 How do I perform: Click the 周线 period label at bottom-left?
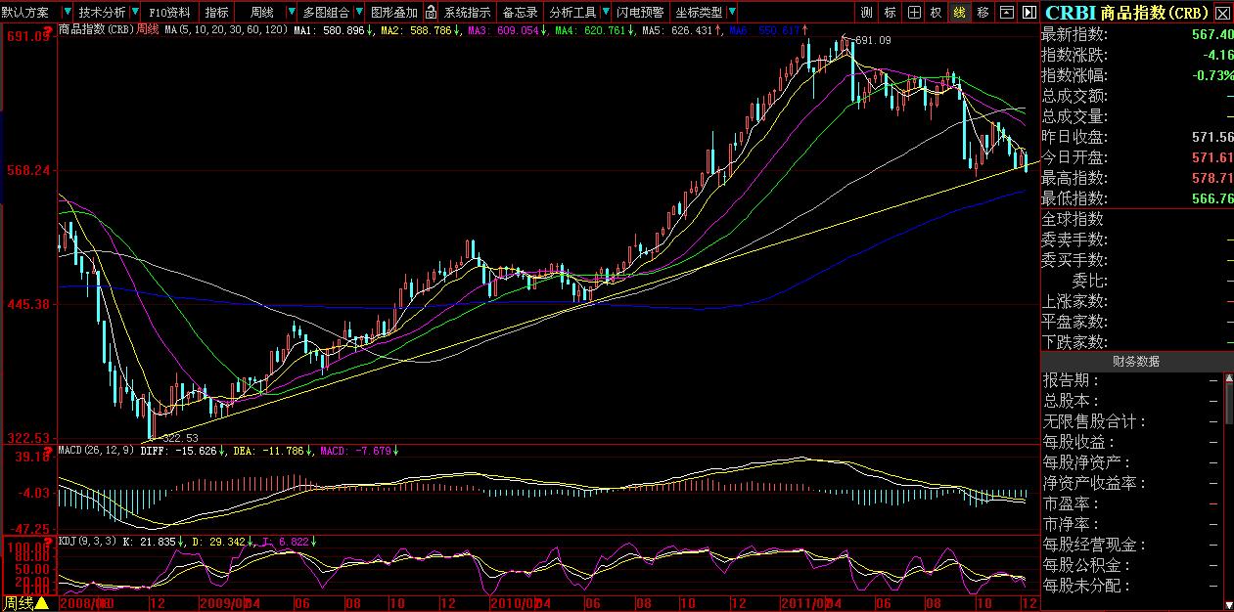coord(18,602)
